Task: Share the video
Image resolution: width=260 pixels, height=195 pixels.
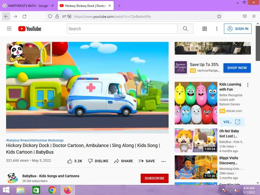Action: (x=124, y=161)
